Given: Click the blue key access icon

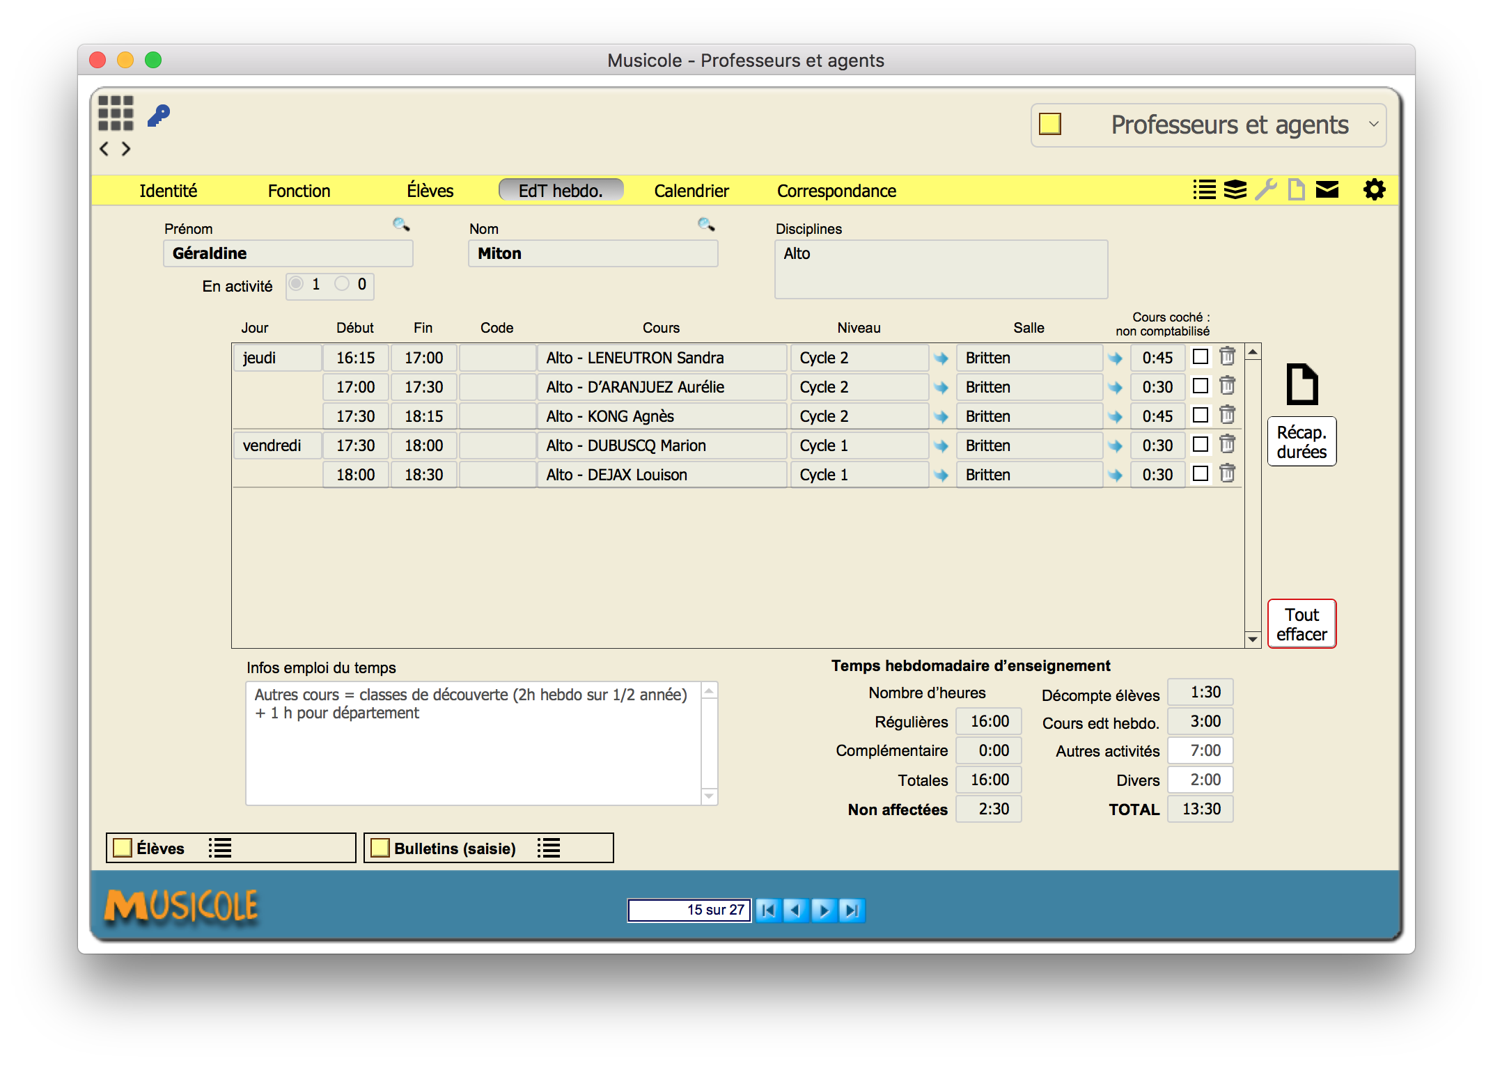Looking at the screenshot, I should tap(159, 116).
